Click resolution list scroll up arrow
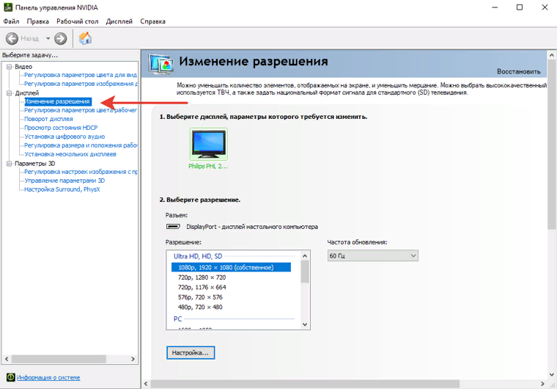Viewport: 557px width, 389px height. point(305,255)
